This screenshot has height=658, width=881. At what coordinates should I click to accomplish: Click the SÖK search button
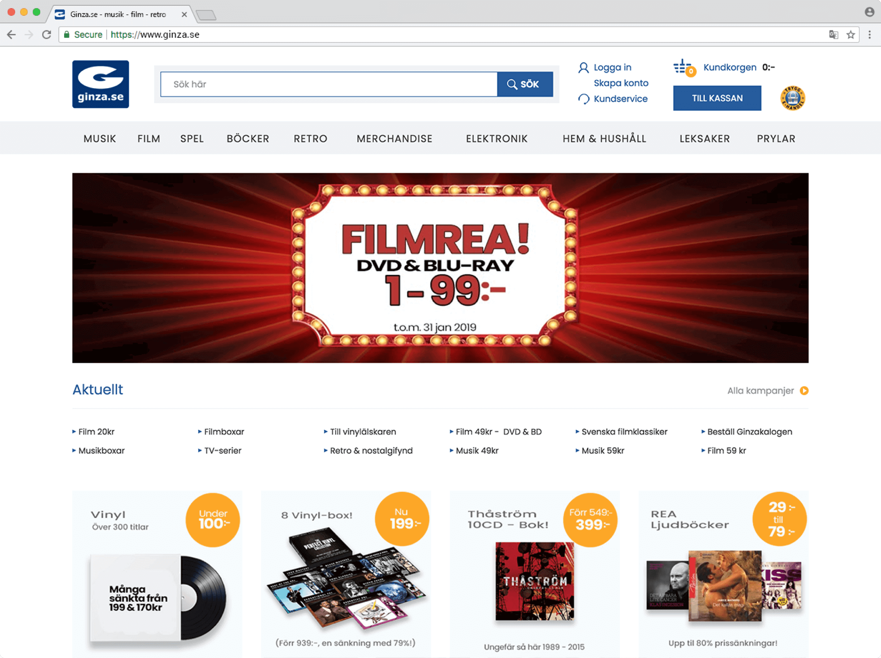coord(525,84)
